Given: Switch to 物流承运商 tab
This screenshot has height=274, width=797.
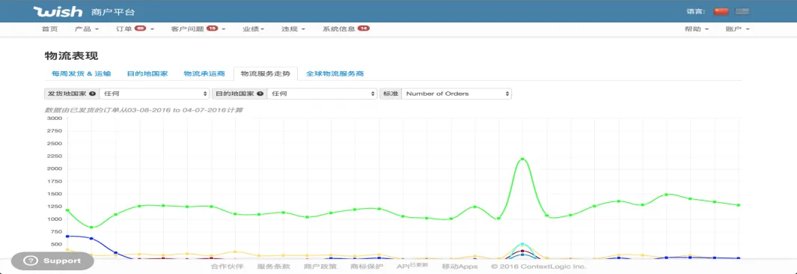Looking at the screenshot, I should point(204,73).
